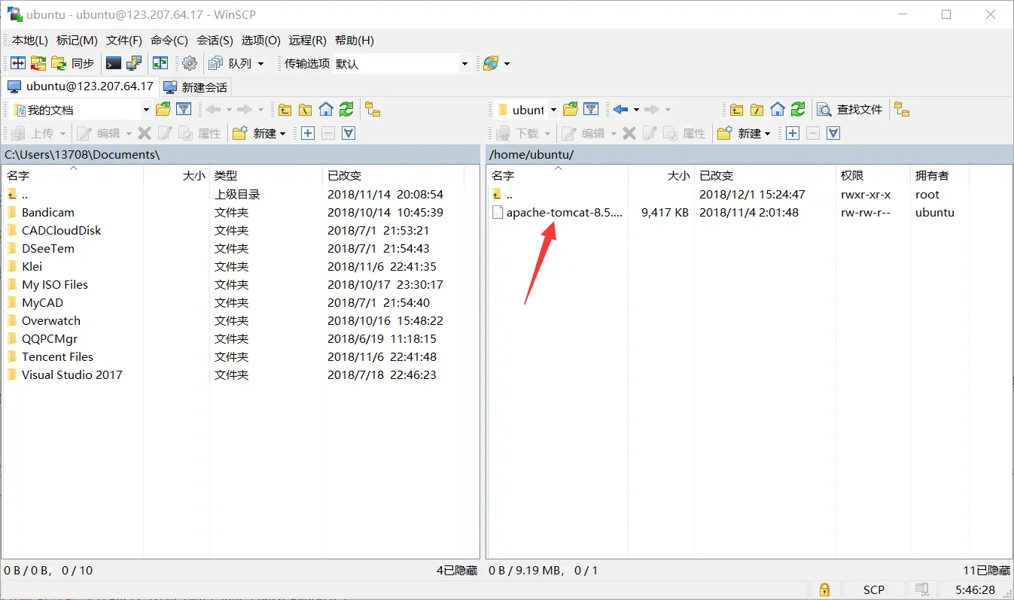Open the 选项(O) menu
The image size is (1014, 600).
tap(260, 41)
